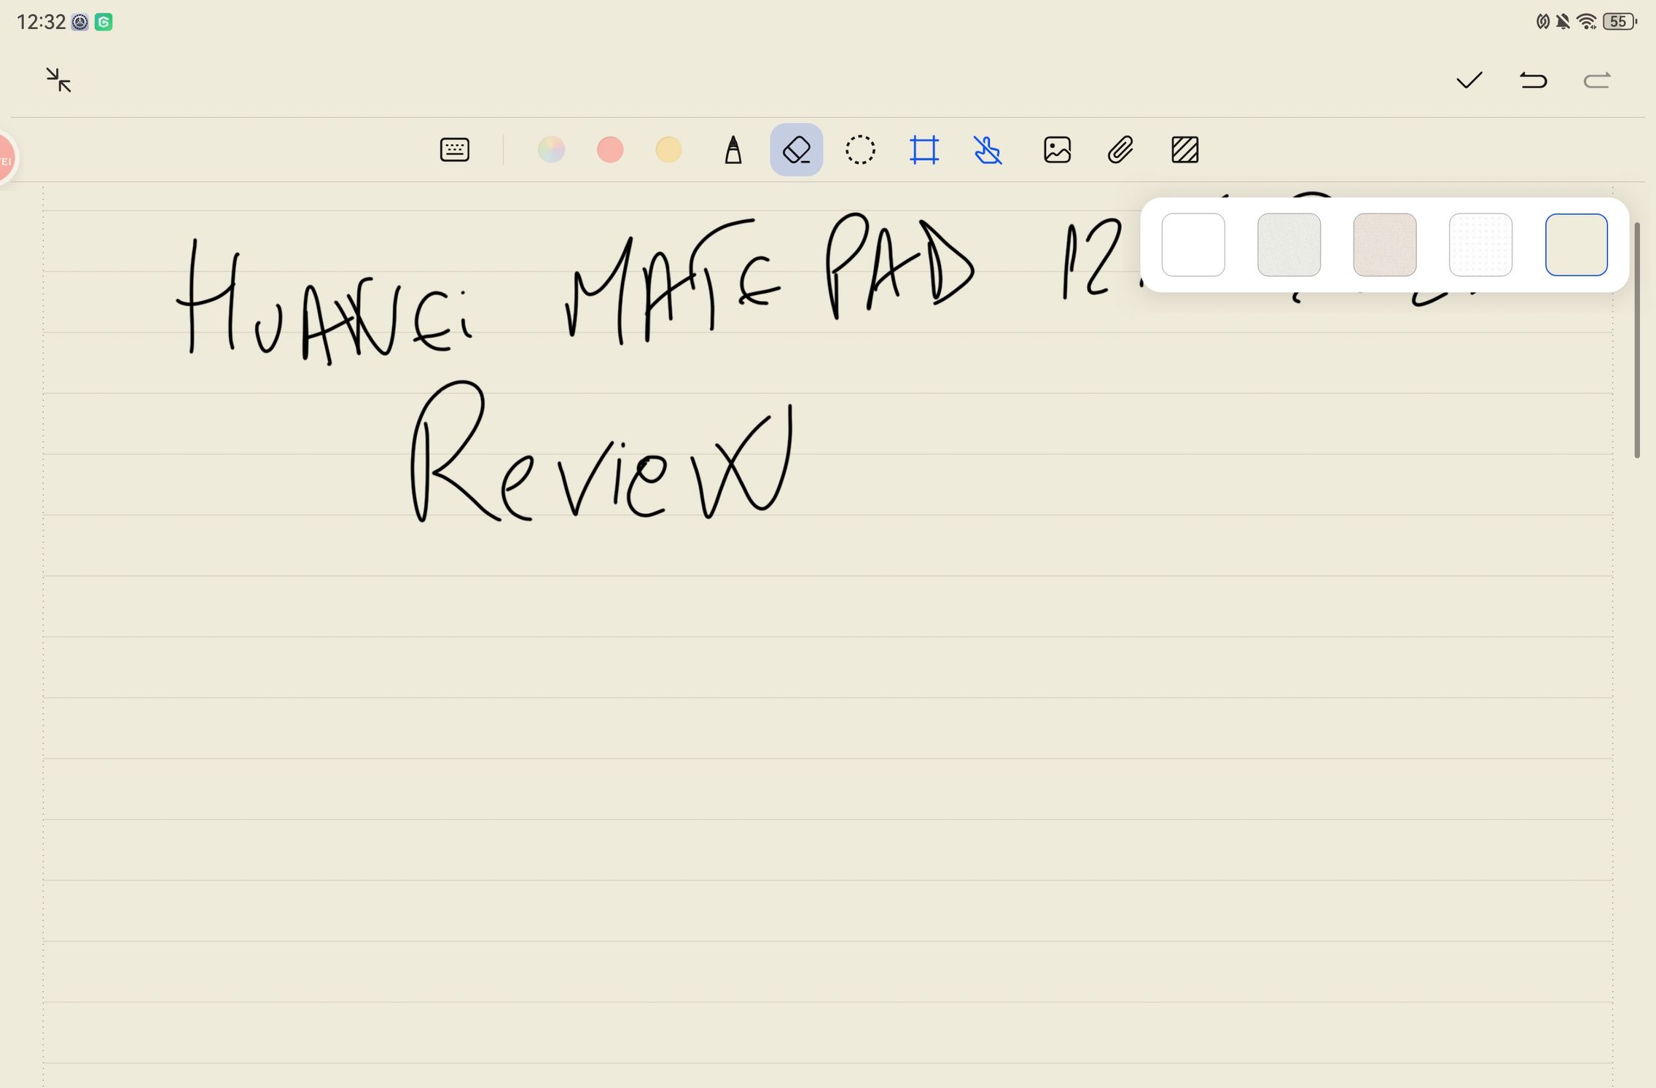Viewport: 1656px width, 1088px height.
Task: Undo the last stroke
Action: click(1533, 80)
